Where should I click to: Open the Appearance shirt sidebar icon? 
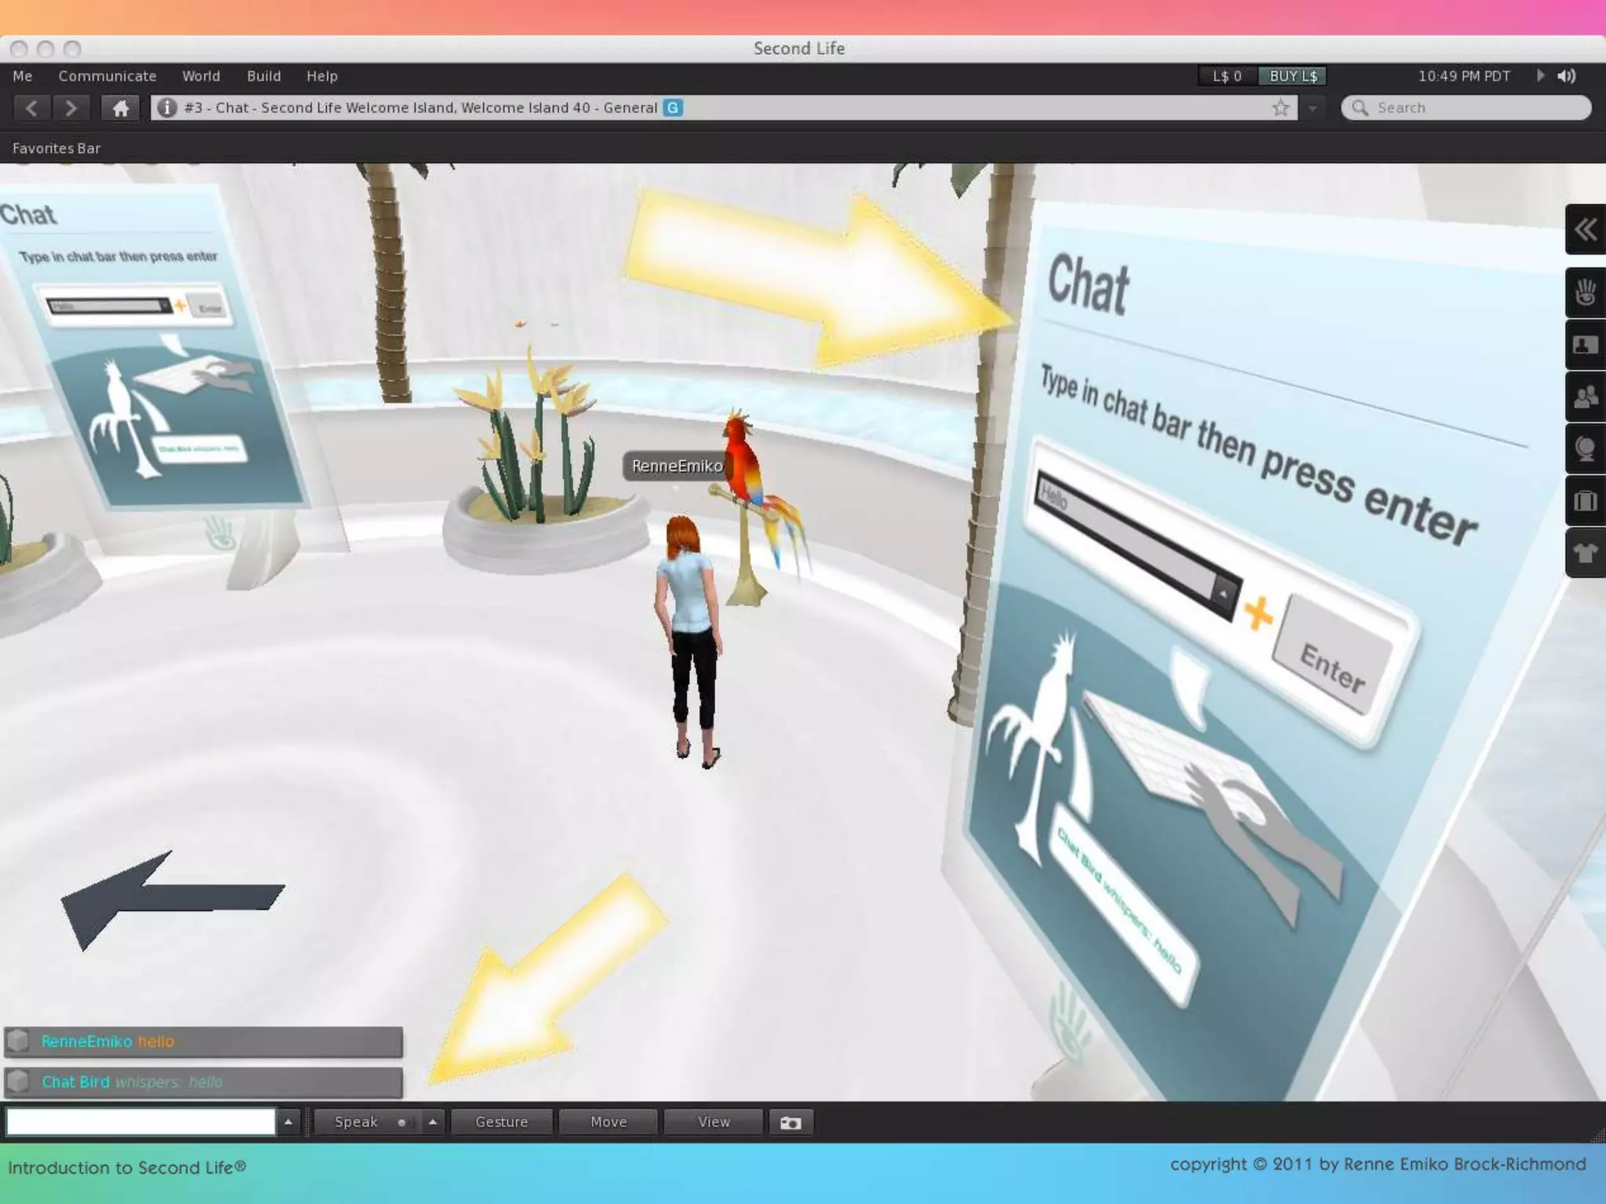[1585, 553]
